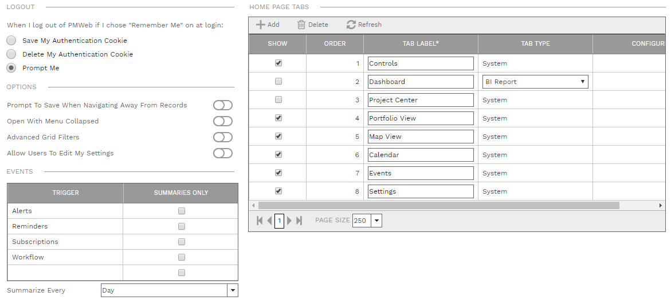Select the Prompt Me radio button
Screen dimensions: 671x300
11,68
